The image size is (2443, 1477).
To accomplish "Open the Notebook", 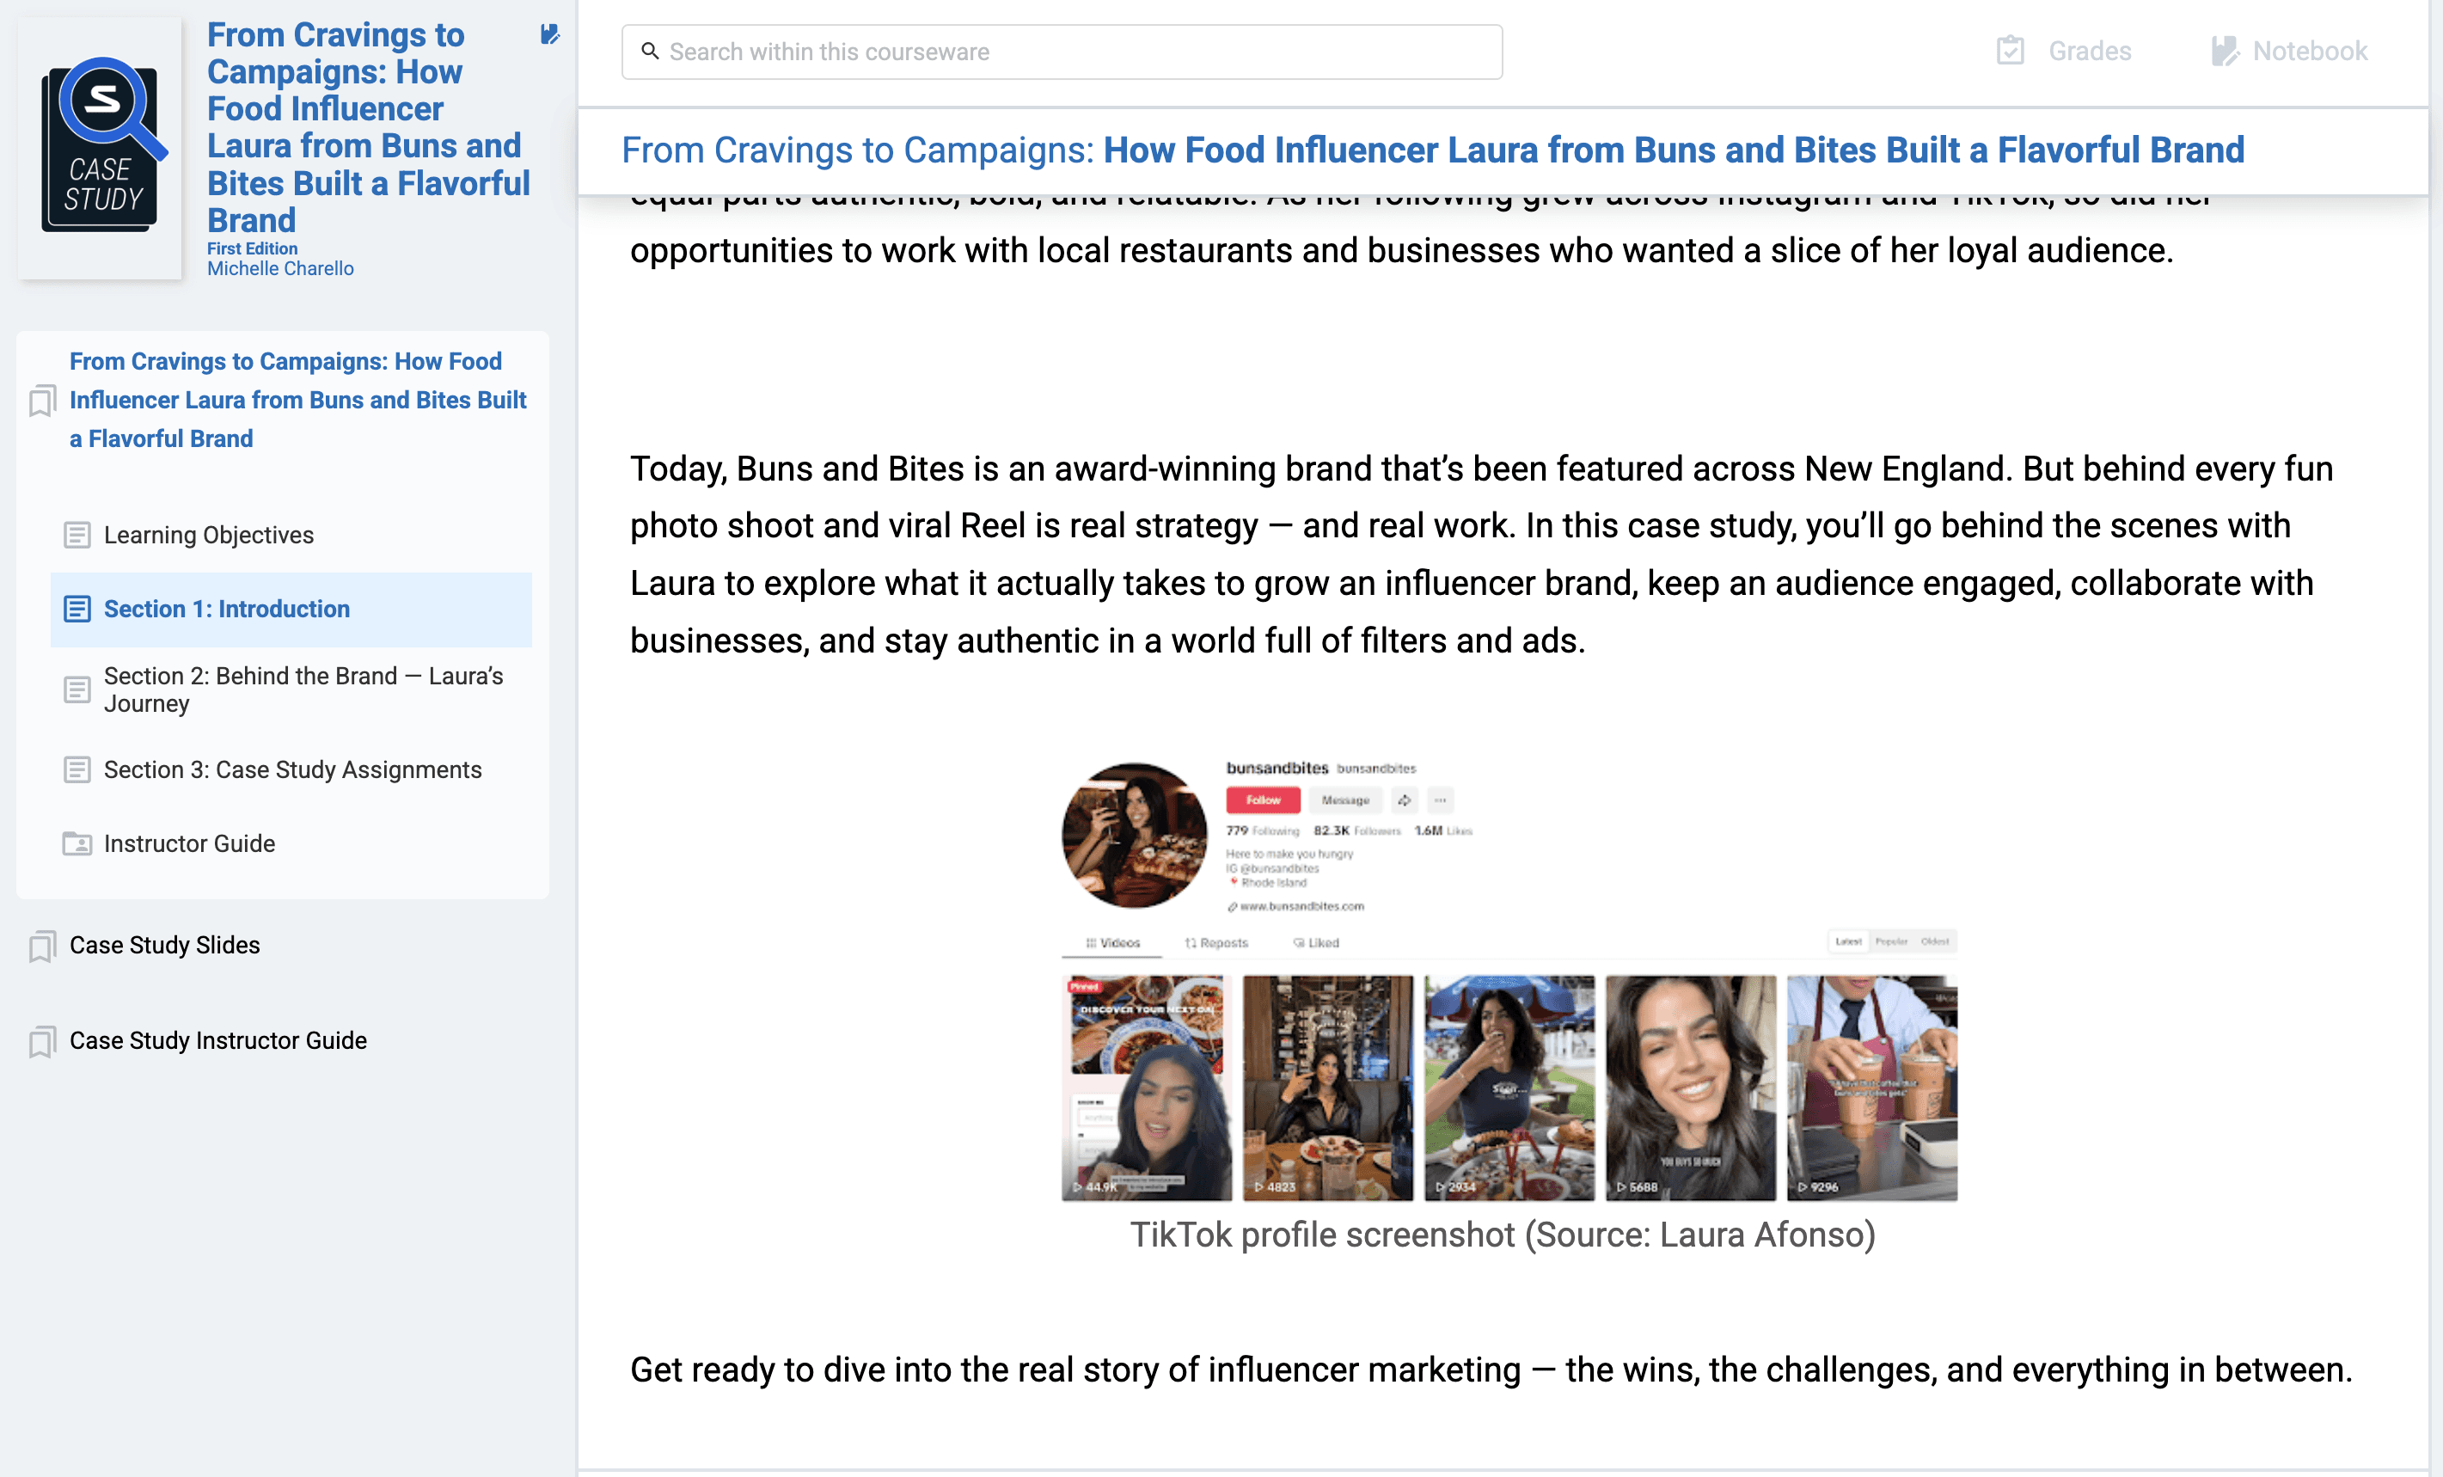I will 2289,51.
